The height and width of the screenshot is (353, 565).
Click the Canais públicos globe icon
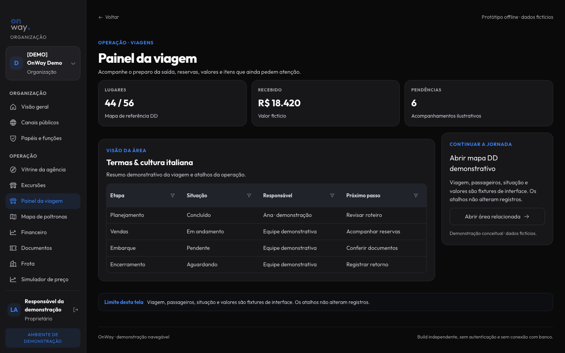(x=13, y=122)
